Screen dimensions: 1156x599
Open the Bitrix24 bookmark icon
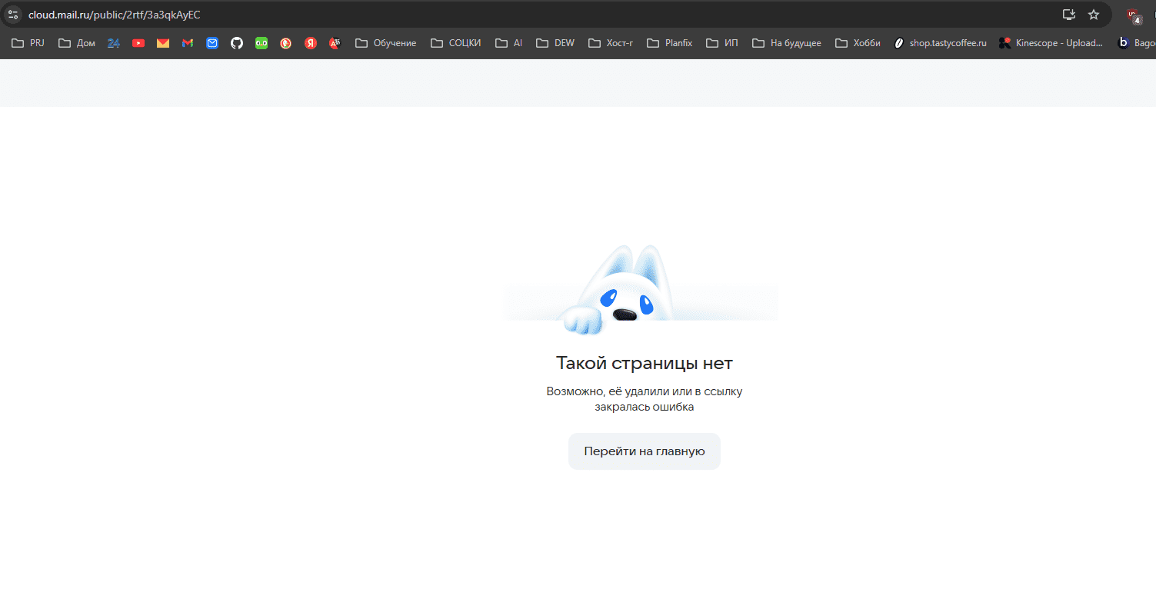tap(114, 43)
